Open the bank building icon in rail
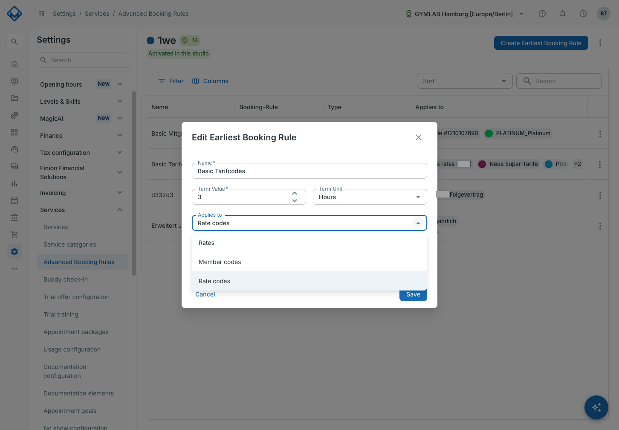 (14, 218)
